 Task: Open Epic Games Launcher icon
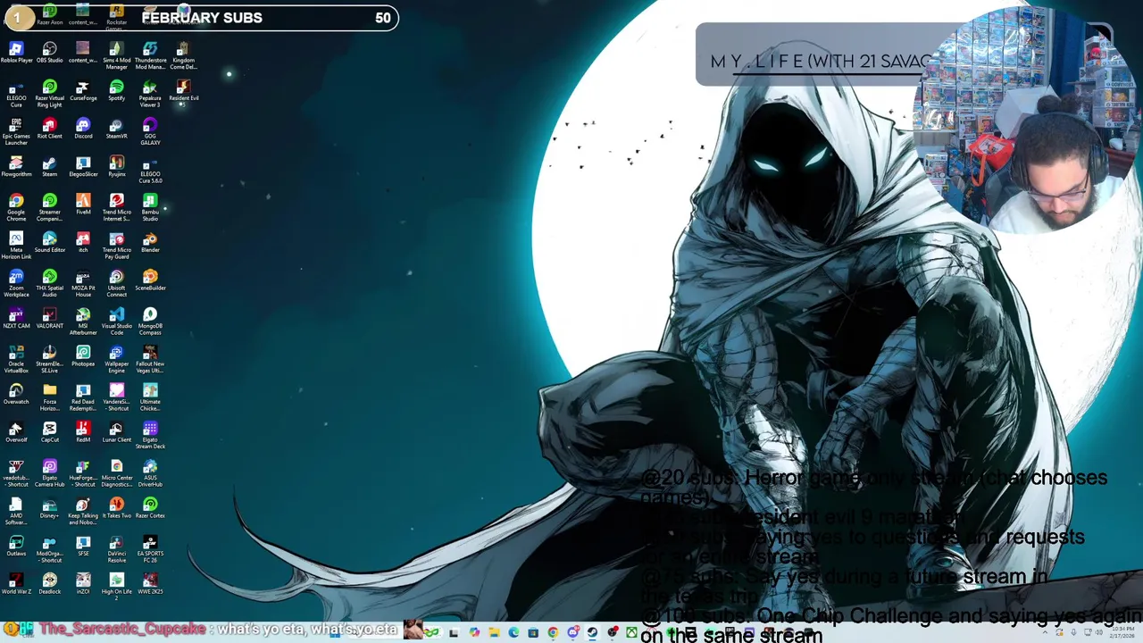pos(16,132)
